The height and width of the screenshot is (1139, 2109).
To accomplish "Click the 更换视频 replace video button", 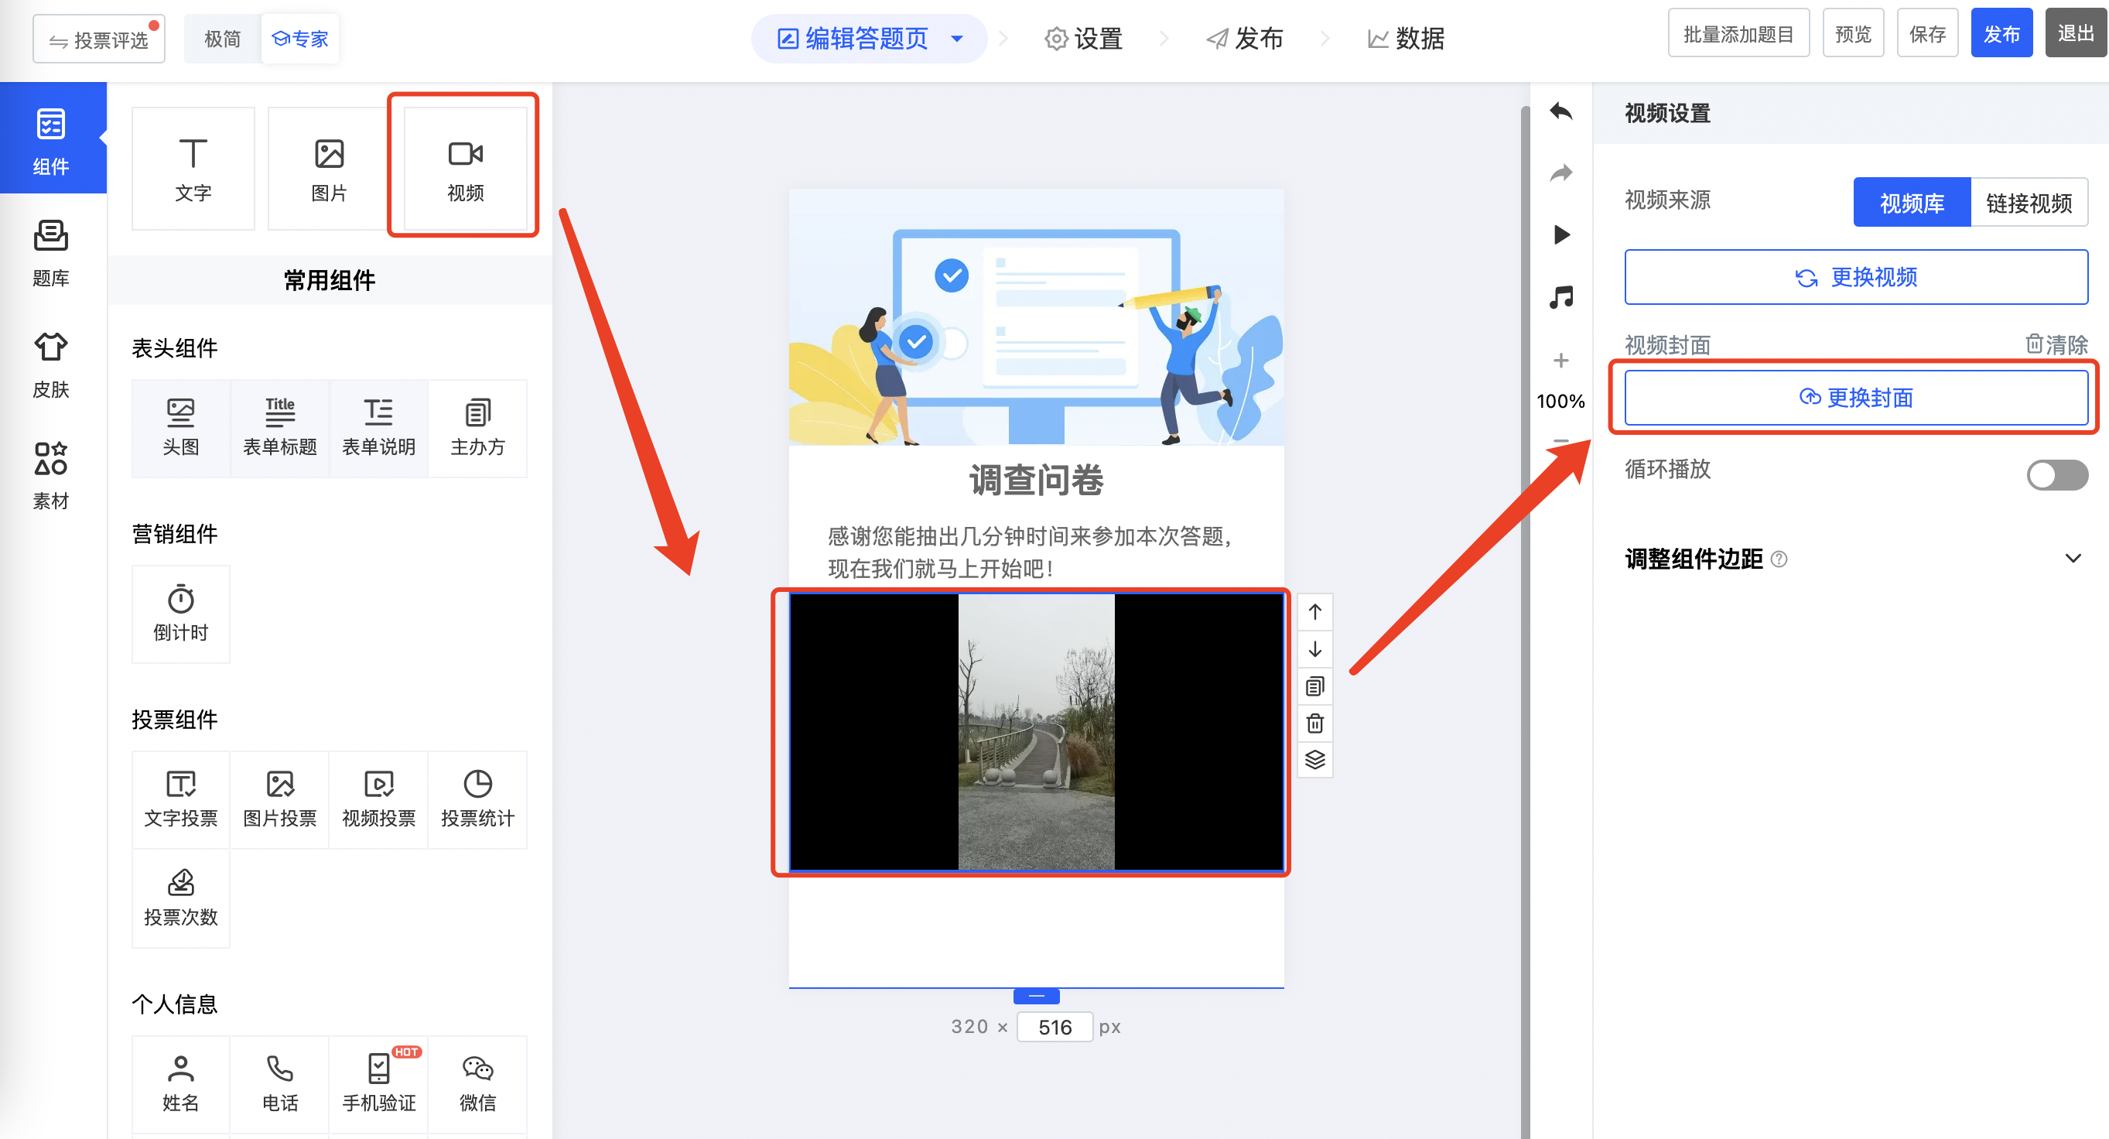I will [x=1856, y=277].
